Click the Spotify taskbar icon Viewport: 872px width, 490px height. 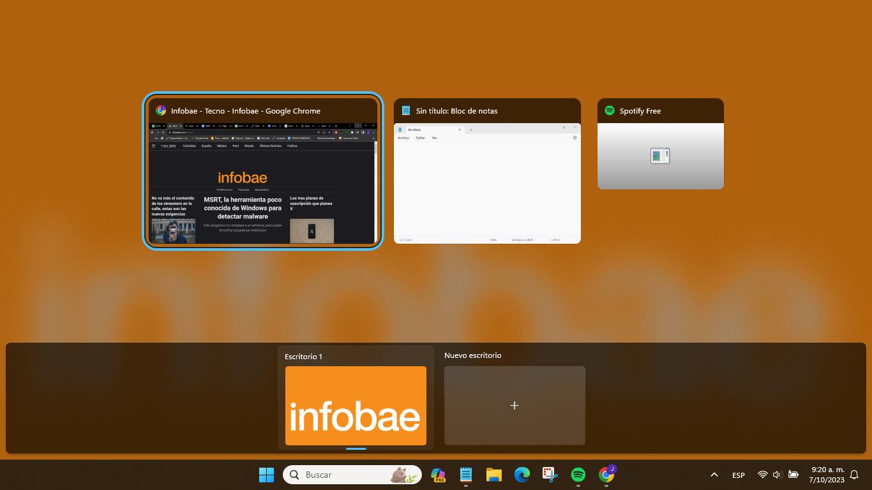click(x=578, y=475)
